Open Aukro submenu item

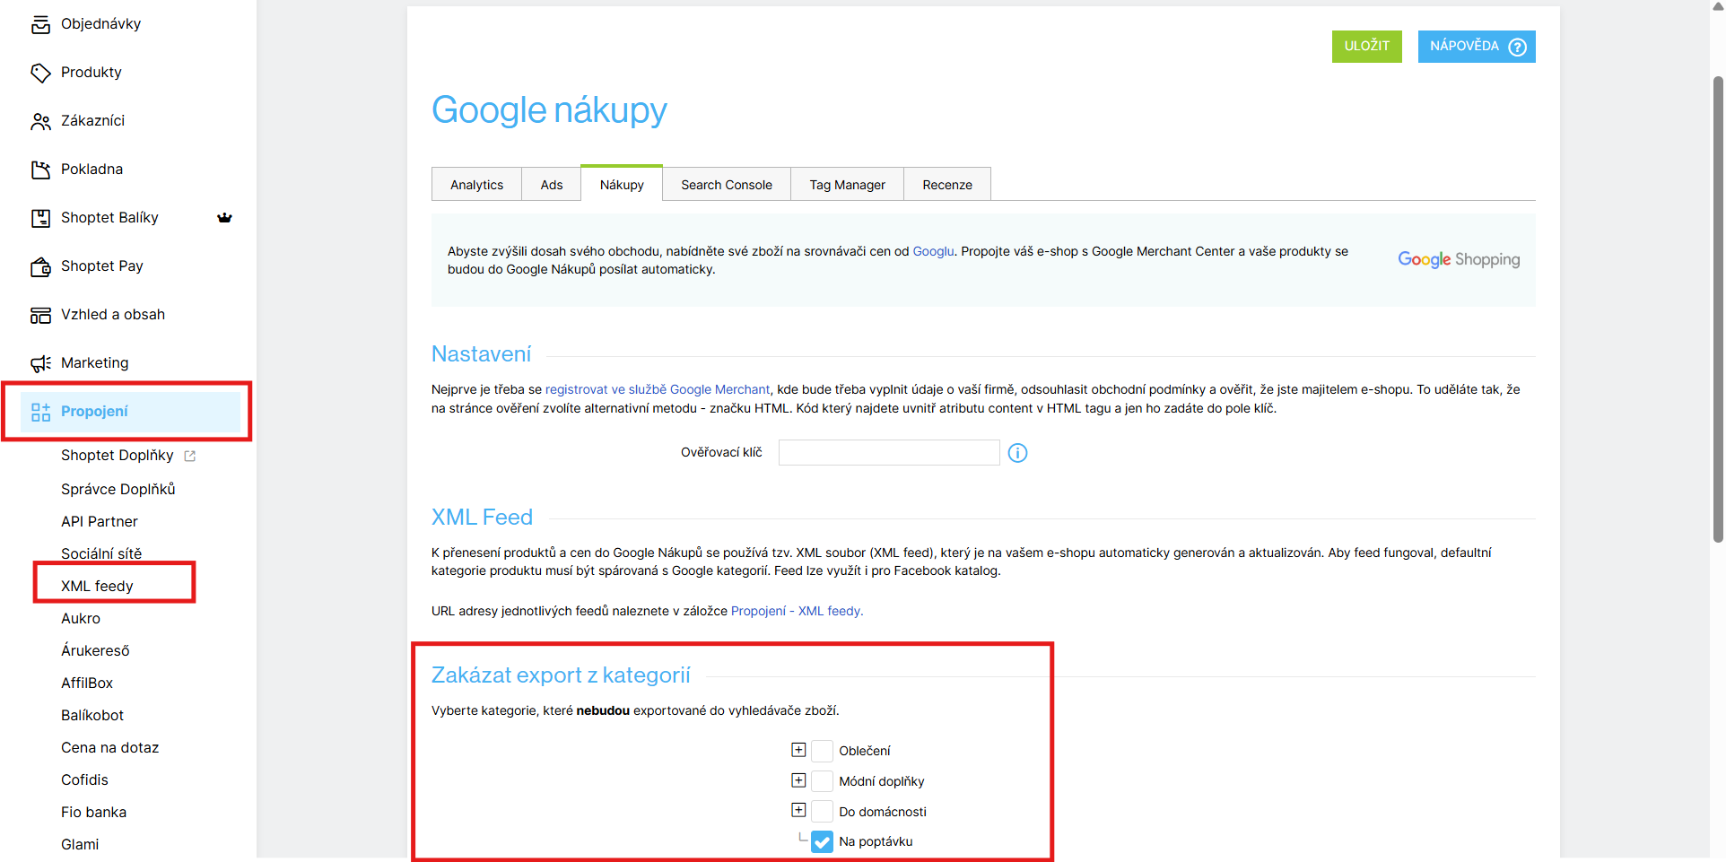(81, 619)
